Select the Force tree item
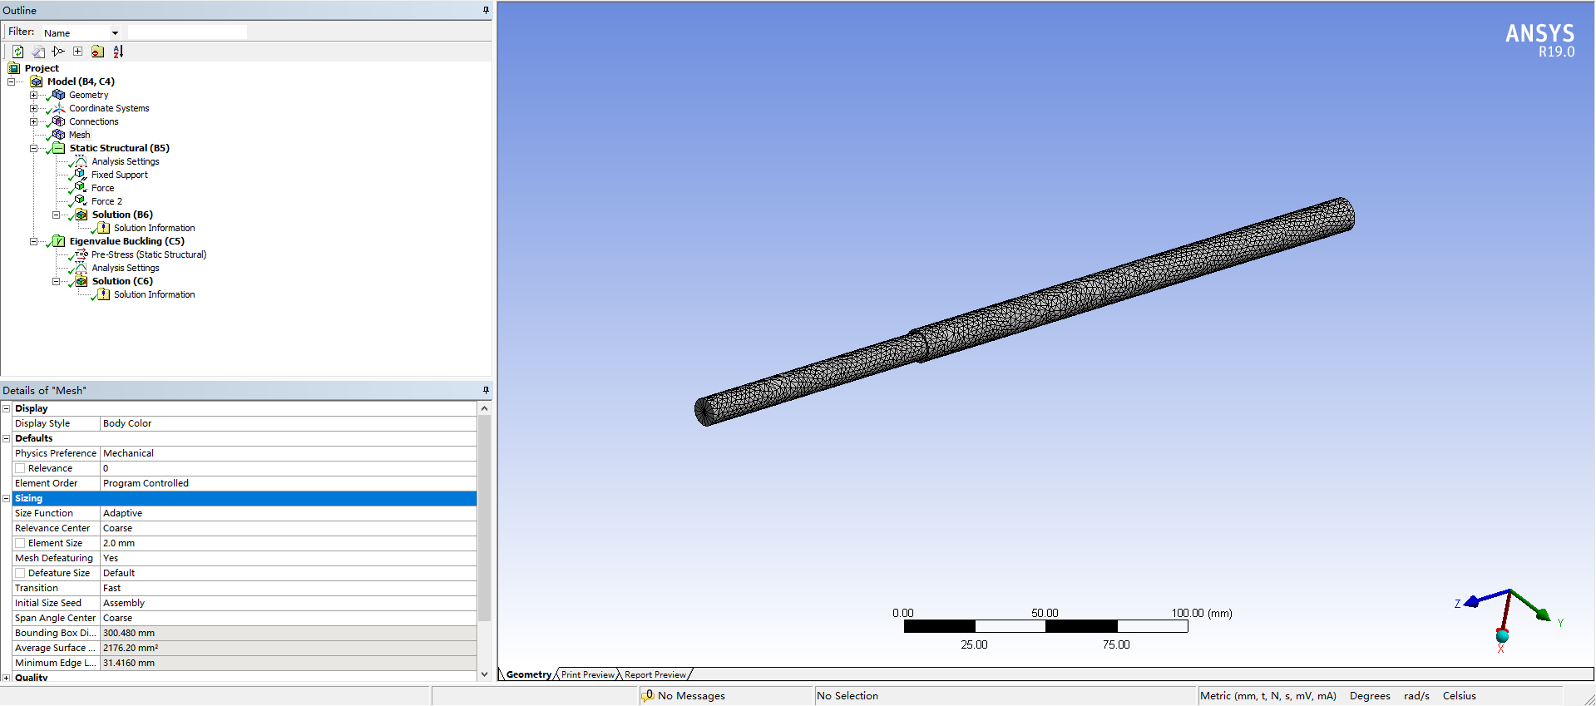Screen dimensions: 1596x706 coord(102,188)
